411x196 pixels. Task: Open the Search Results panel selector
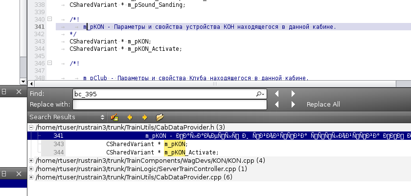click(x=102, y=117)
